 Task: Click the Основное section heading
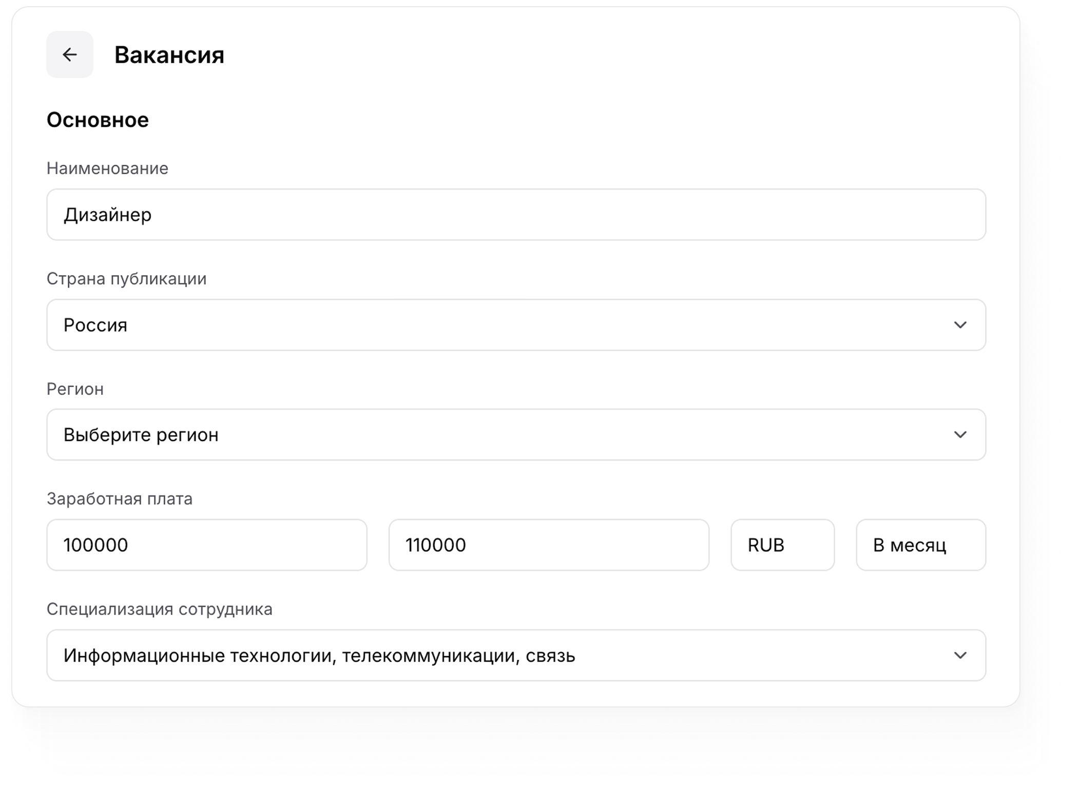tap(98, 120)
